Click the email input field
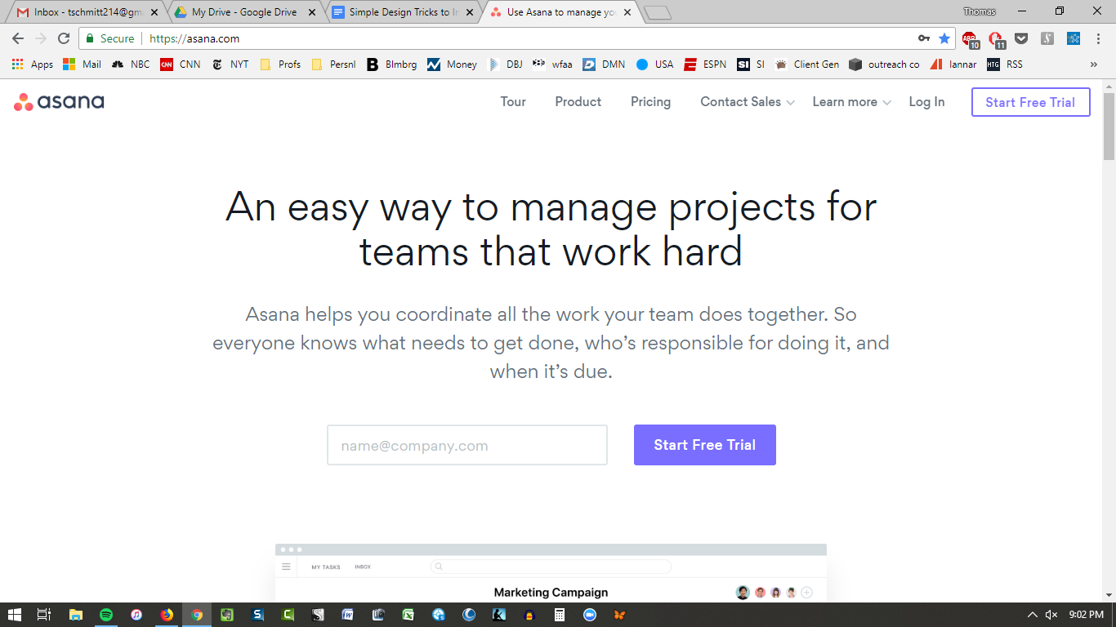This screenshot has width=1116, height=627. tap(467, 445)
